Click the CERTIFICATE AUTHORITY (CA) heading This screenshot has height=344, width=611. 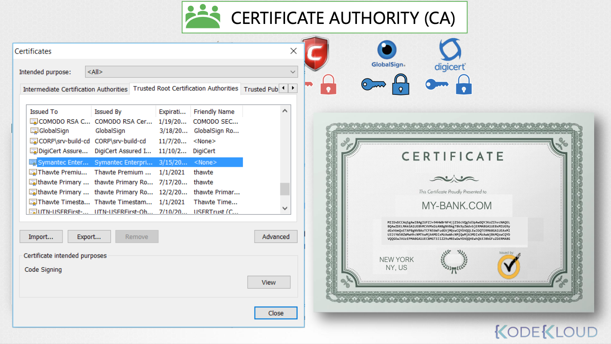(343, 18)
